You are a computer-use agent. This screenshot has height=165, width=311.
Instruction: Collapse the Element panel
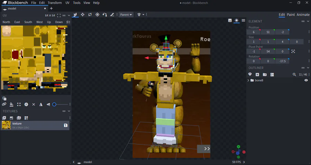click(308, 21)
